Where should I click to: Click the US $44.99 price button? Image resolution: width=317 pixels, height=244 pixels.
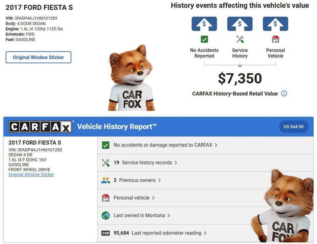tap(293, 127)
